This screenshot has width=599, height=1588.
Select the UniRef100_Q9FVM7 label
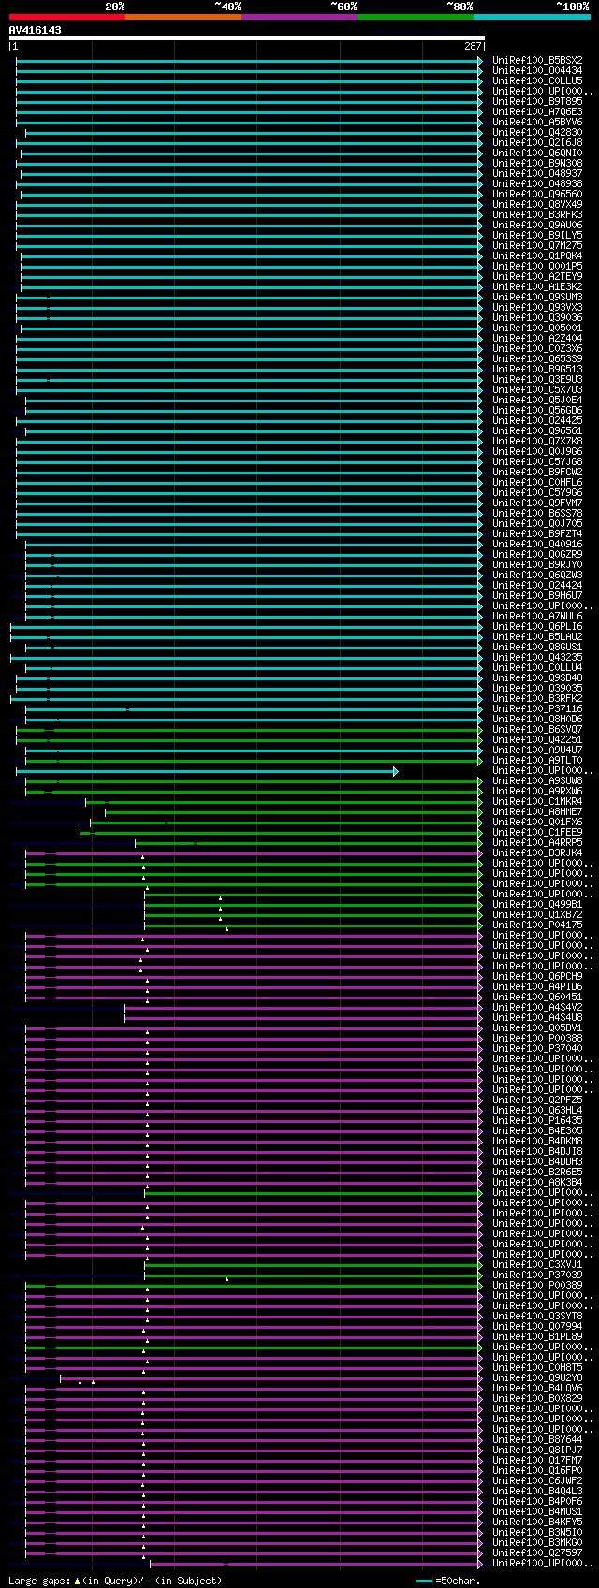pyautogui.click(x=537, y=503)
